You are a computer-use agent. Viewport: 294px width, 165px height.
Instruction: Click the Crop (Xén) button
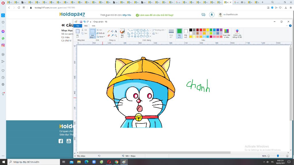click(100, 30)
